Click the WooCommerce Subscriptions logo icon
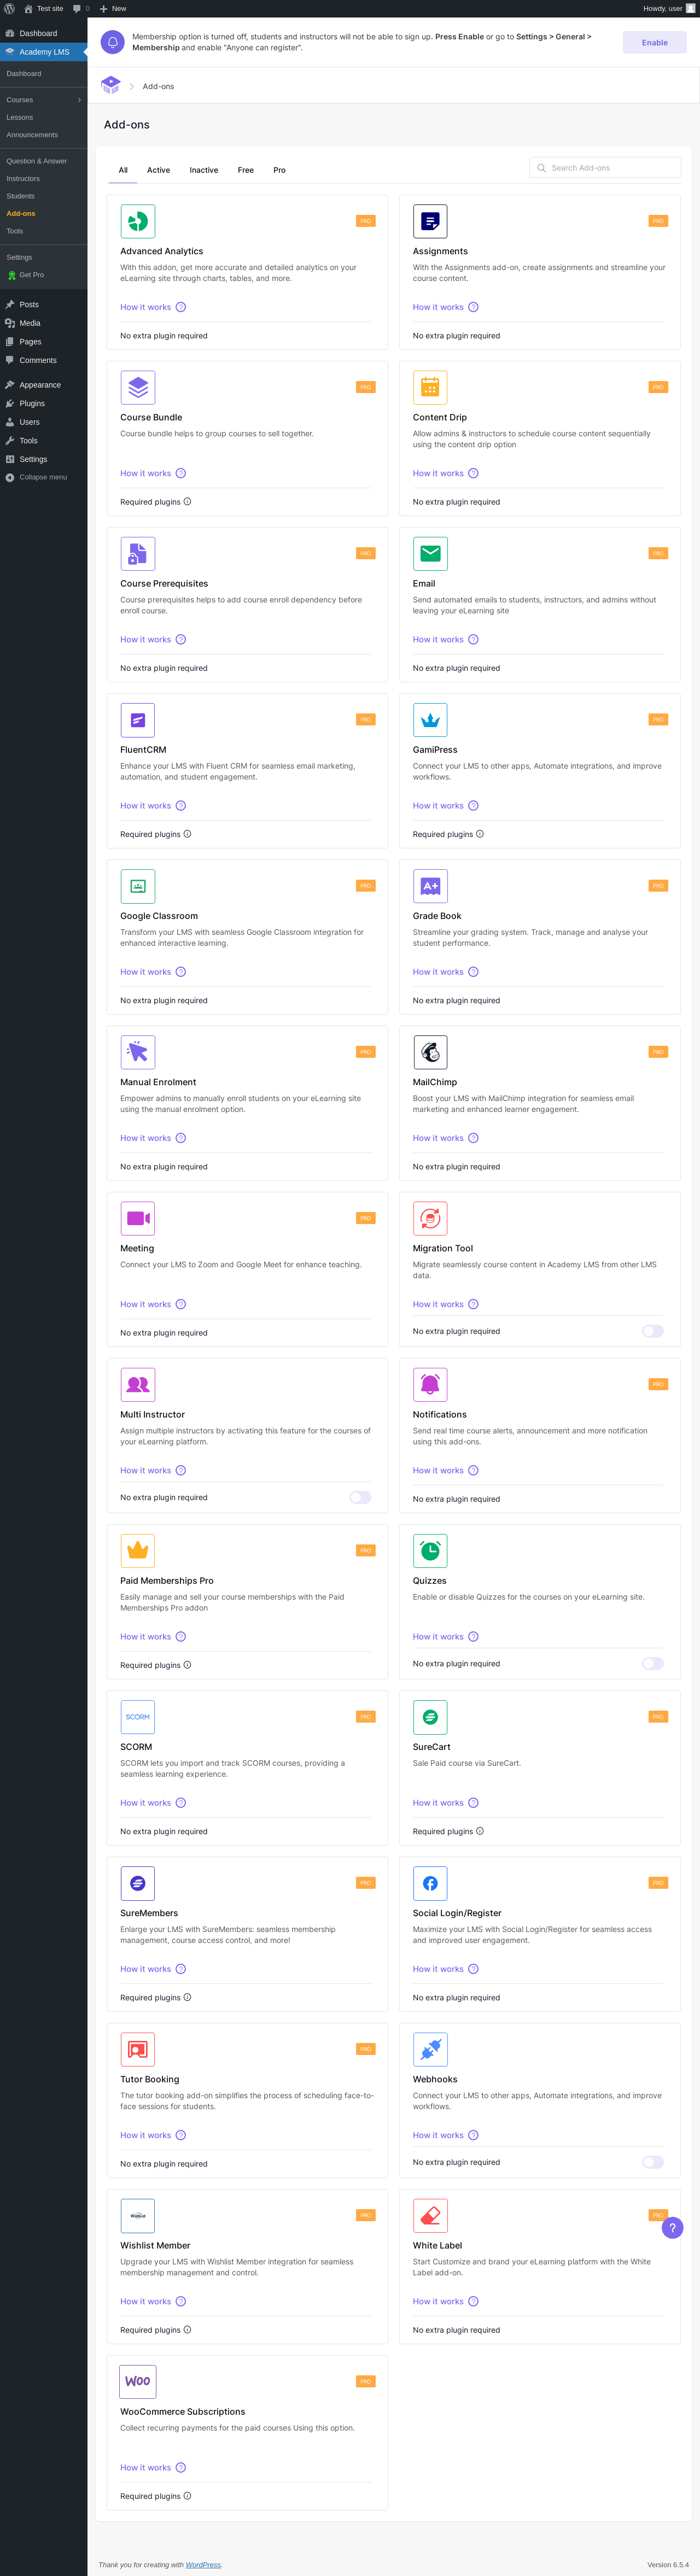This screenshot has width=700, height=2576. coord(138,2381)
